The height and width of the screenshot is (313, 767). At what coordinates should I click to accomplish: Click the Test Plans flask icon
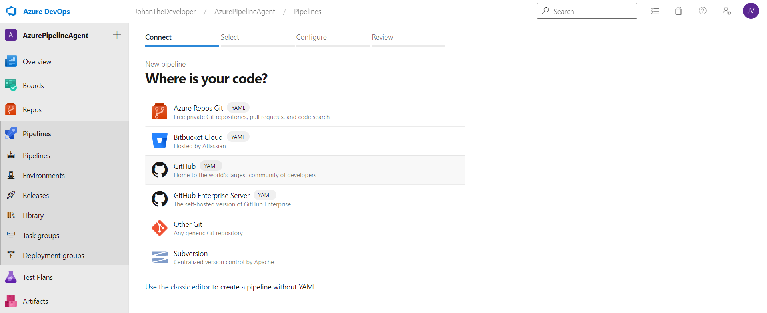click(11, 277)
